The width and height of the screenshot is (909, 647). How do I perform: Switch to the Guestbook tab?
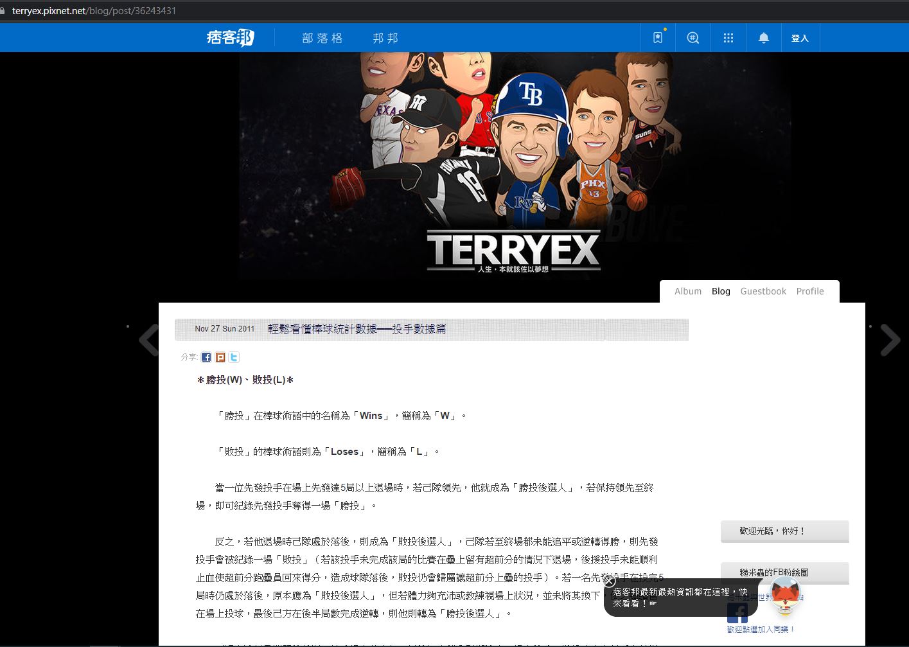[763, 291]
